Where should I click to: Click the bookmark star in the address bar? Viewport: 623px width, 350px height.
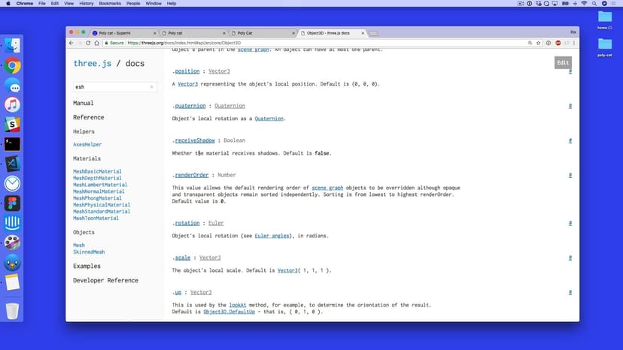click(538, 43)
